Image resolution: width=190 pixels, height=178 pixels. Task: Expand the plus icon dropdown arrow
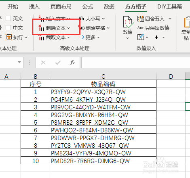coord(163,37)
